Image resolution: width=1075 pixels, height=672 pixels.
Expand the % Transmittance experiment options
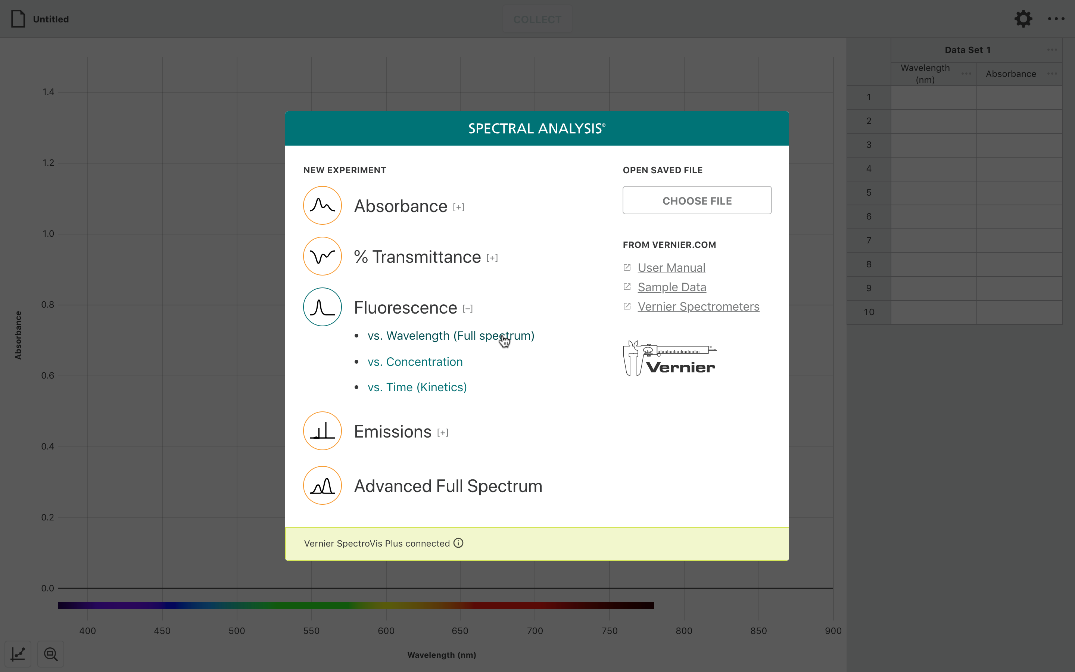pos(492,257)
